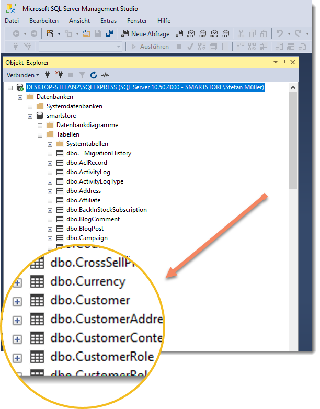Expand the dbo.Customer table node

tap(17, 301)
